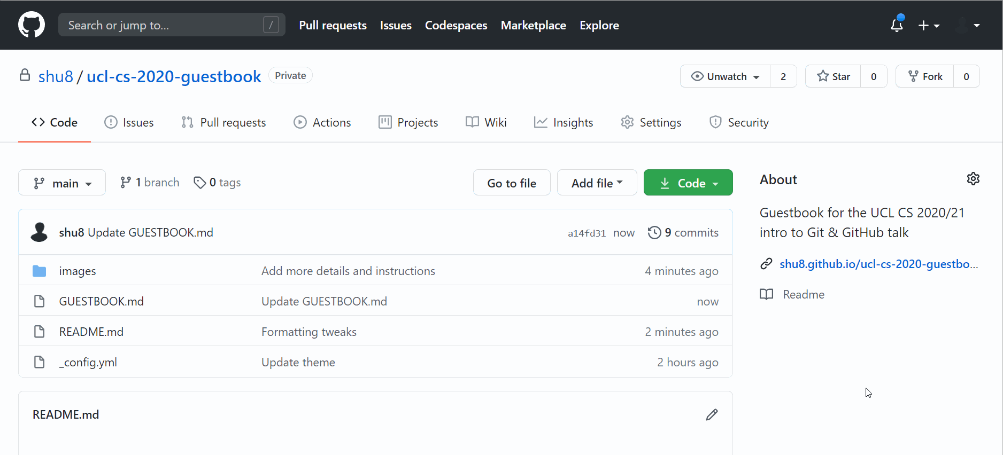Switch to the repository Issues tab

(129, 122)
